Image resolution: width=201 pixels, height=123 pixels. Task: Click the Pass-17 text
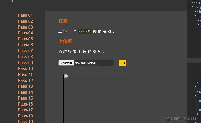(x=25, y=110)
